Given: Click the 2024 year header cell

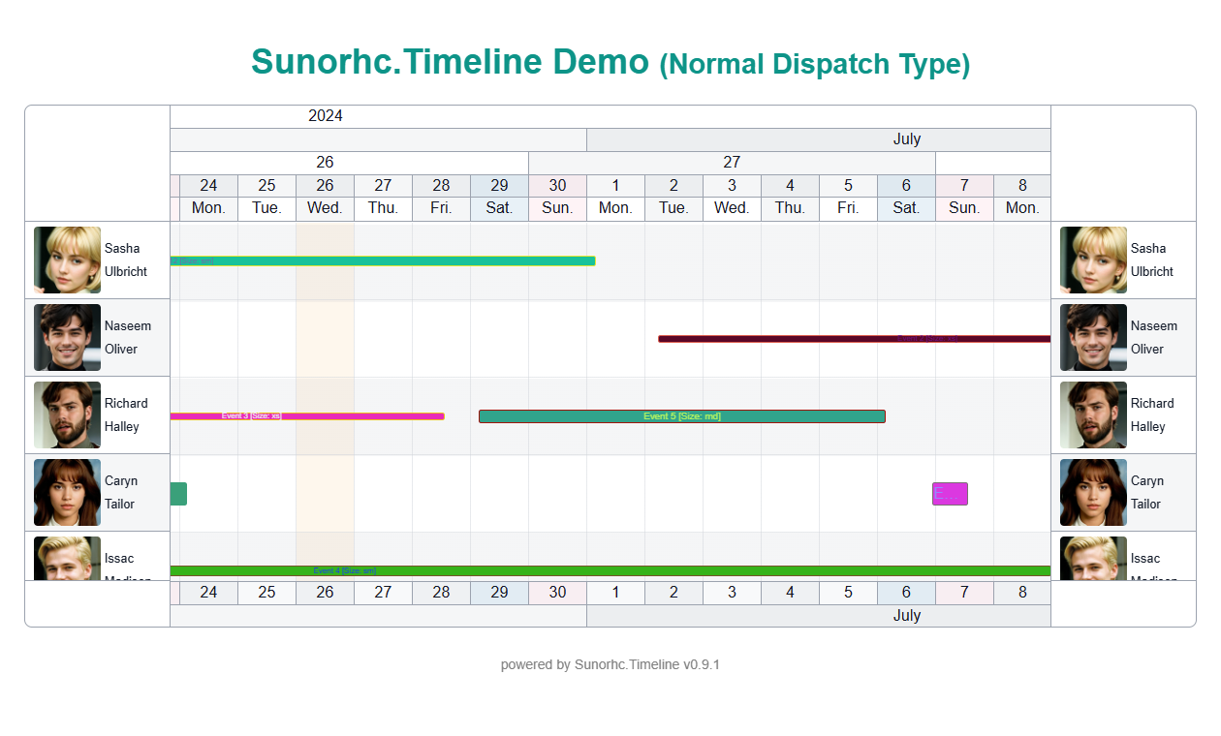Looking at the screenshot, I should click(x=325, y=115).
